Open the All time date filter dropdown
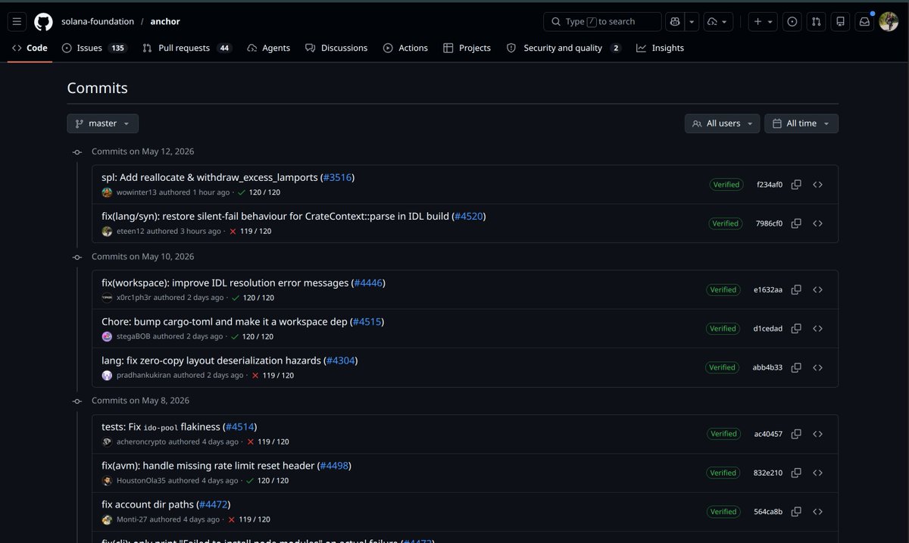This screenshot has width=909, height=543. (x=801, y=123)
